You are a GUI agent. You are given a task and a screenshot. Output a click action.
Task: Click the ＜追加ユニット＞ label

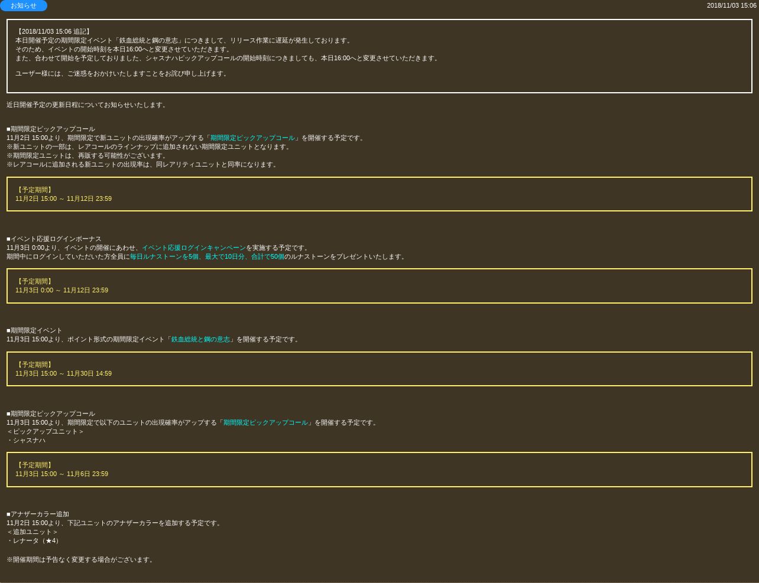point(33,532)
